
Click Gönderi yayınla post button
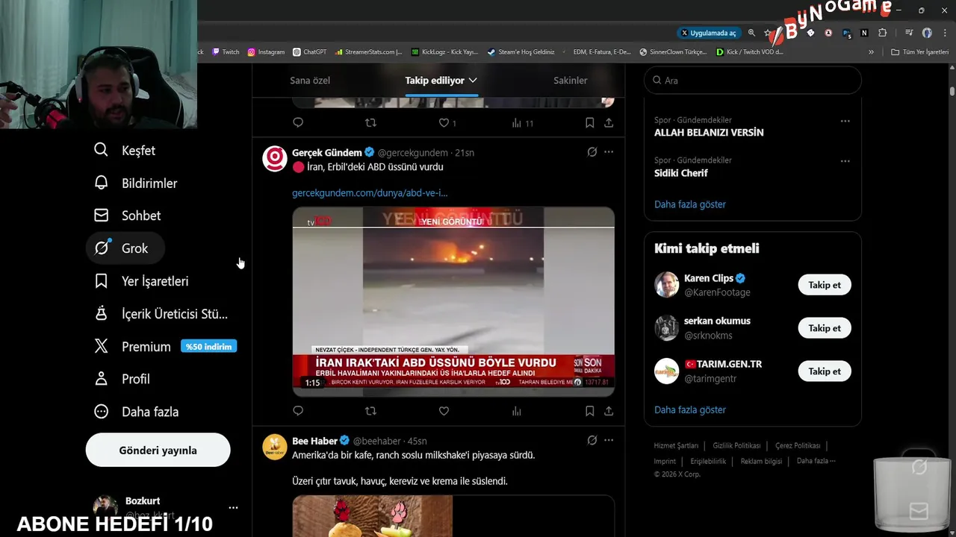click(158, 450)
